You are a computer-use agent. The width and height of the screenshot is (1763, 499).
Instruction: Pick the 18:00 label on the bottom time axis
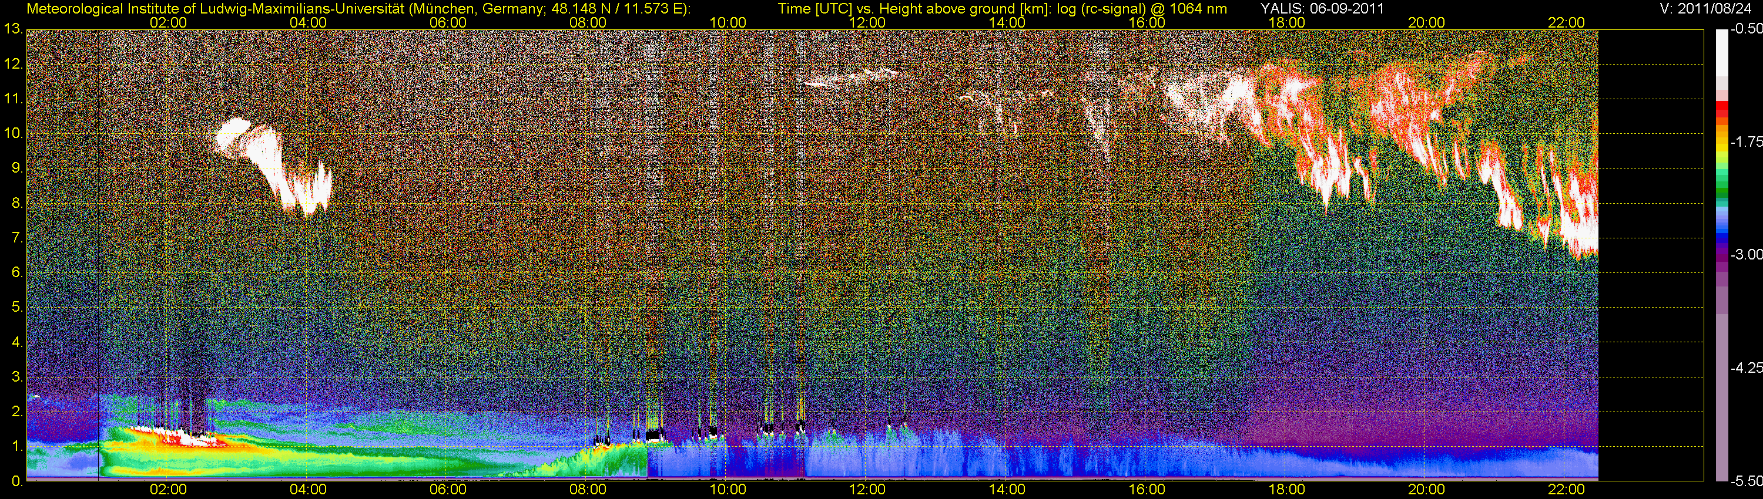click(x=1286, y=490)
